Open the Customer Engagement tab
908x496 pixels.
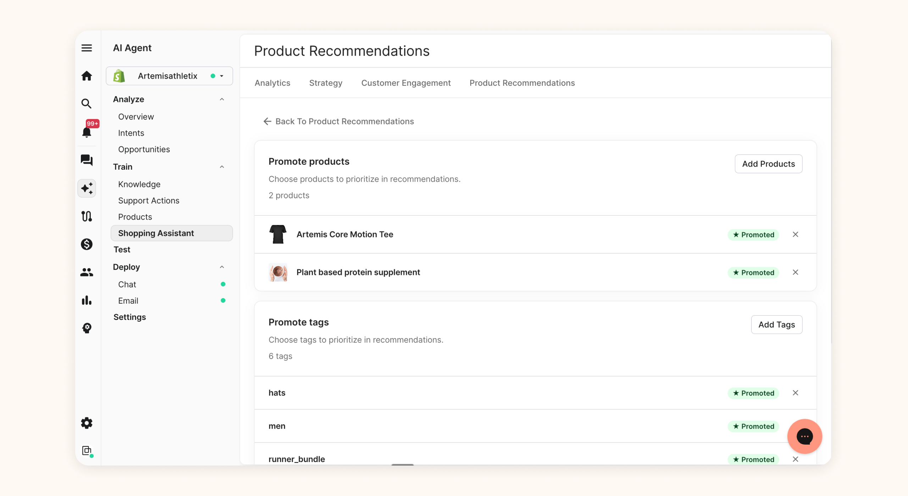[406, 83]
